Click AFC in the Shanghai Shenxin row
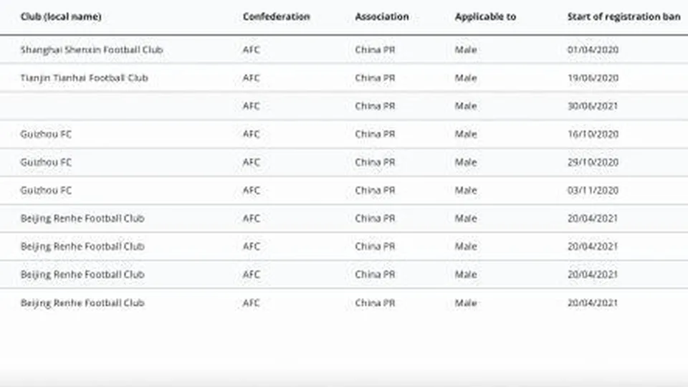The image size is (688, 387). pyautogui.click(x=252, y=49)
